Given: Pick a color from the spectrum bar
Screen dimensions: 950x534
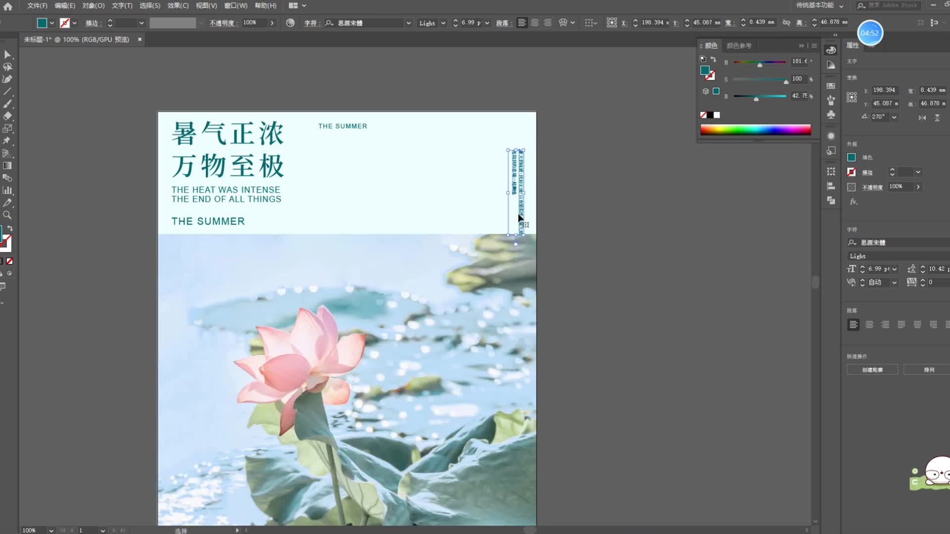Looking at the screenshot, I should click(757, 130).
